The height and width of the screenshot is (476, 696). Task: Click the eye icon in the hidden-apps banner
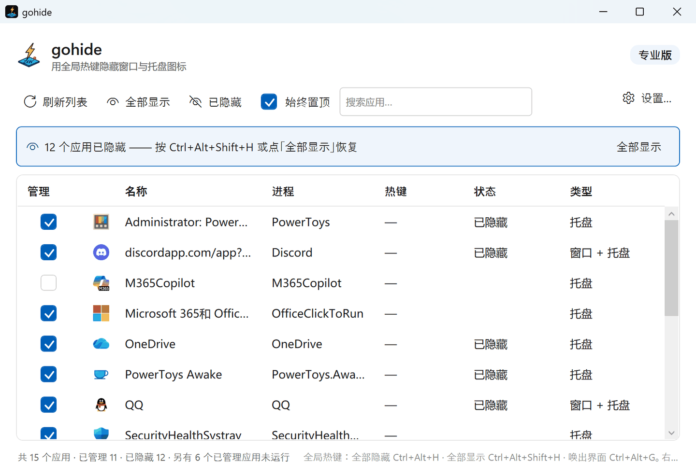pyautogui.click(x=32, y=147)
